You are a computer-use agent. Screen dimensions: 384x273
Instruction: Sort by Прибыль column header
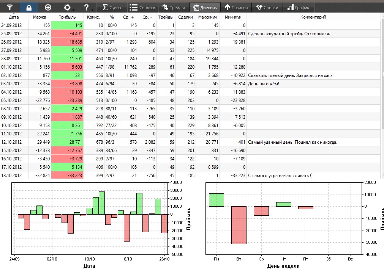pos(67,17)
